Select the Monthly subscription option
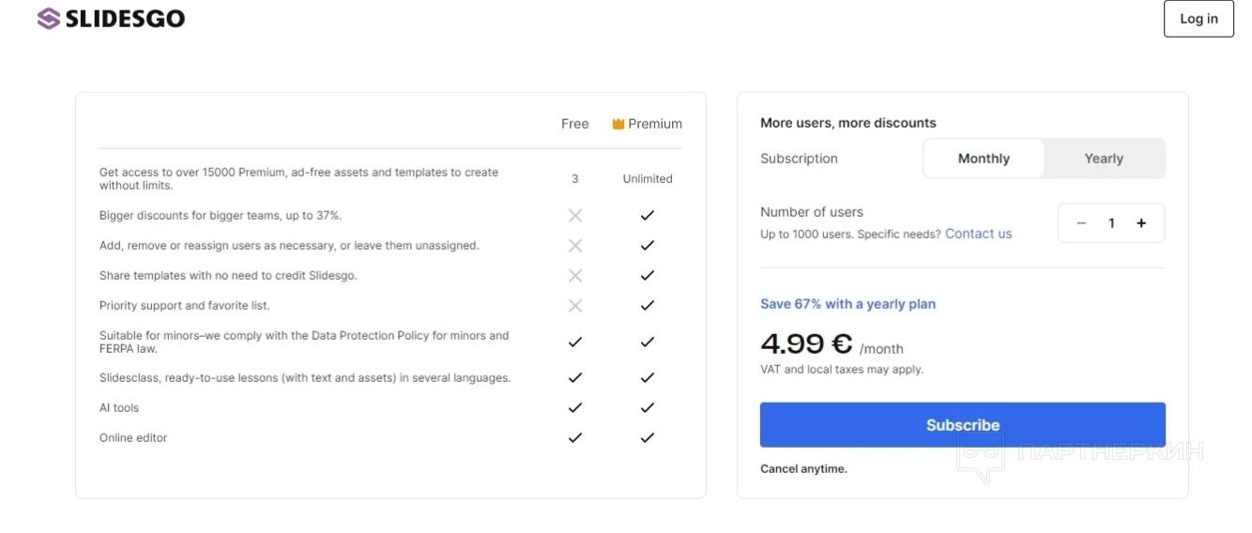 pos(984,159)
